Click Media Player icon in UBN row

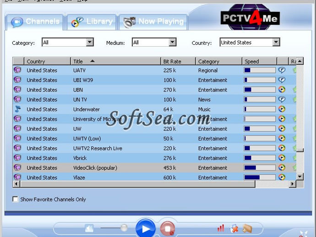pos(282,89)
